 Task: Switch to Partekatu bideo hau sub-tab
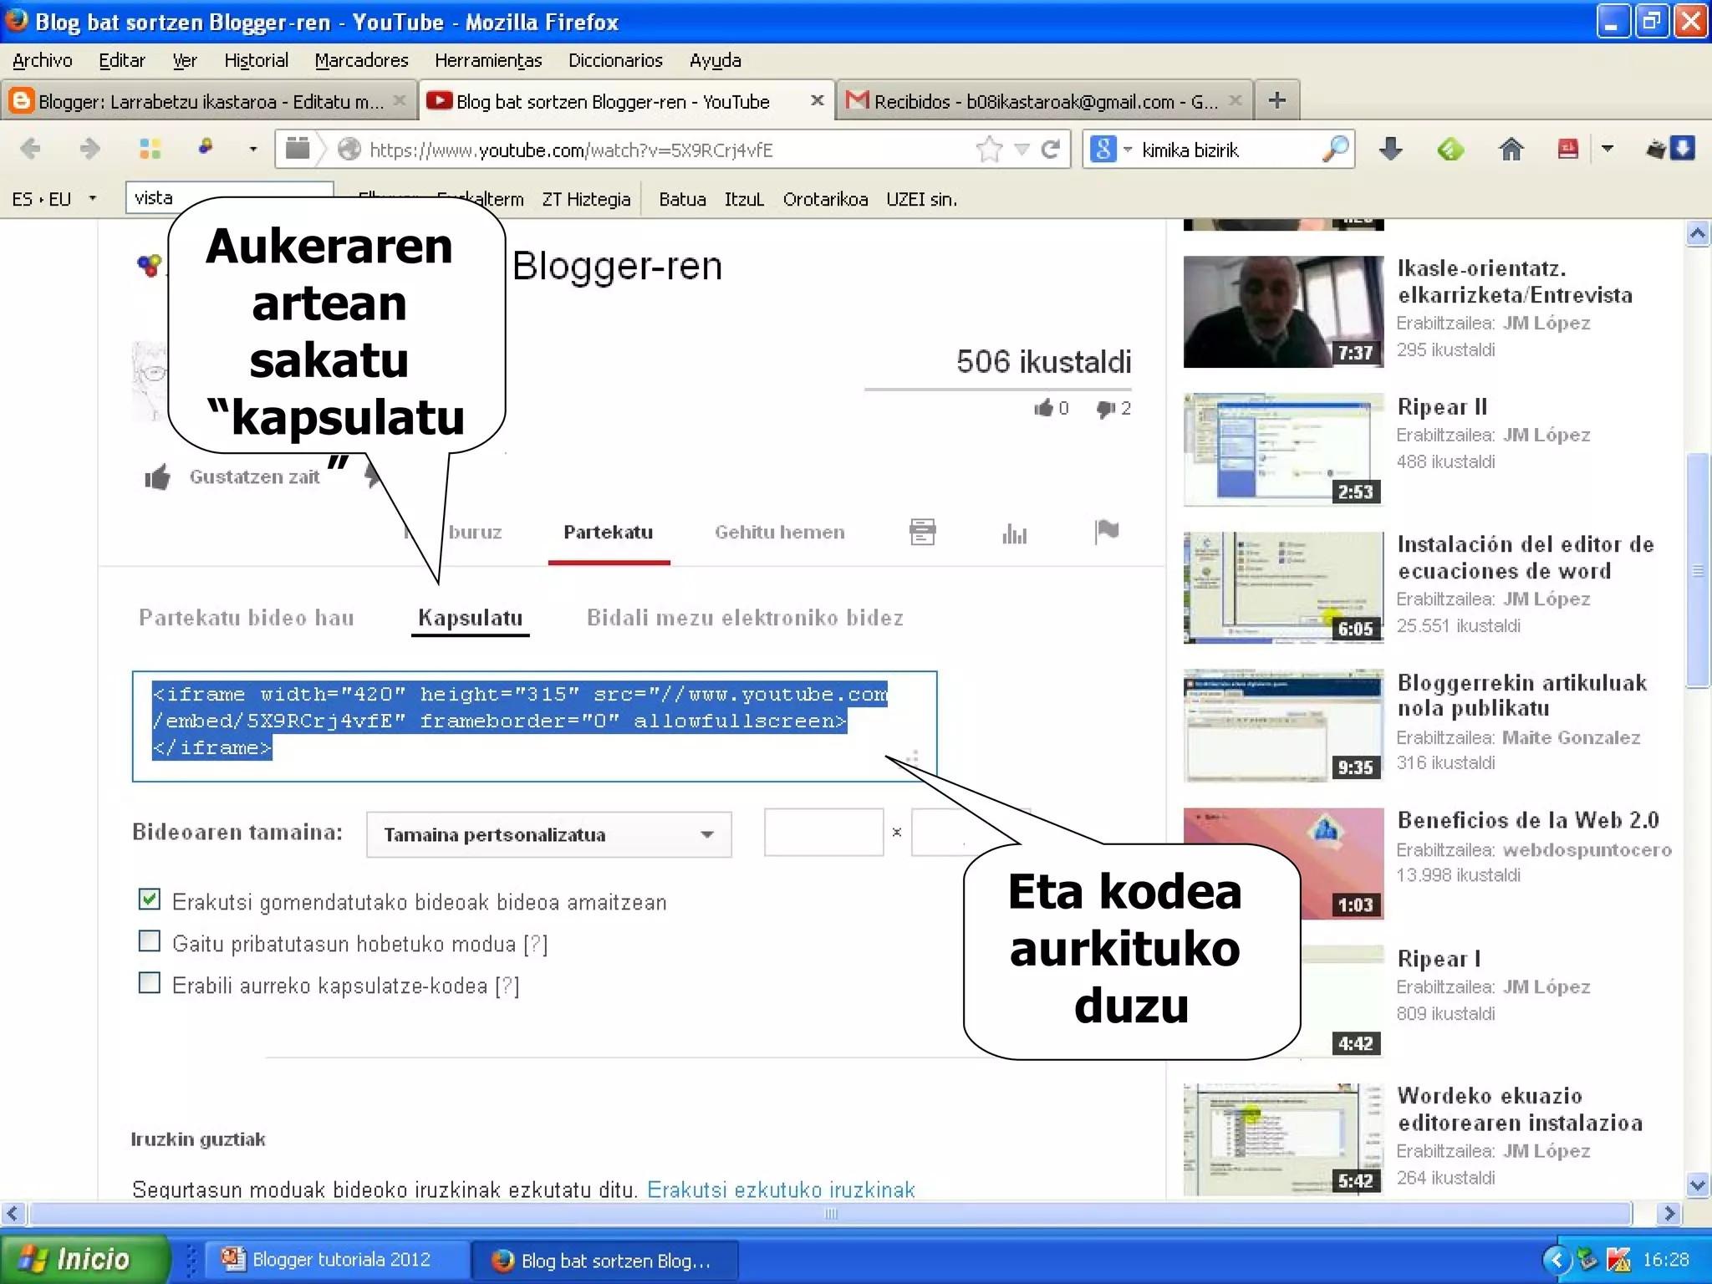click(x=247, y=618)
